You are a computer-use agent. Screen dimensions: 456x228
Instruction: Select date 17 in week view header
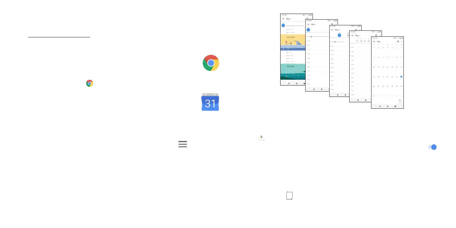pos(357,41)
